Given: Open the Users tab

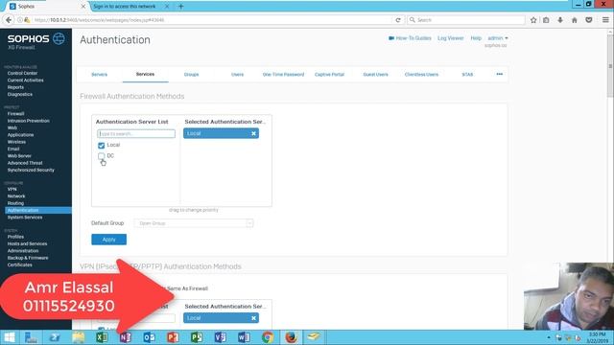Looking at the screenshot, I should pos(237,75).
